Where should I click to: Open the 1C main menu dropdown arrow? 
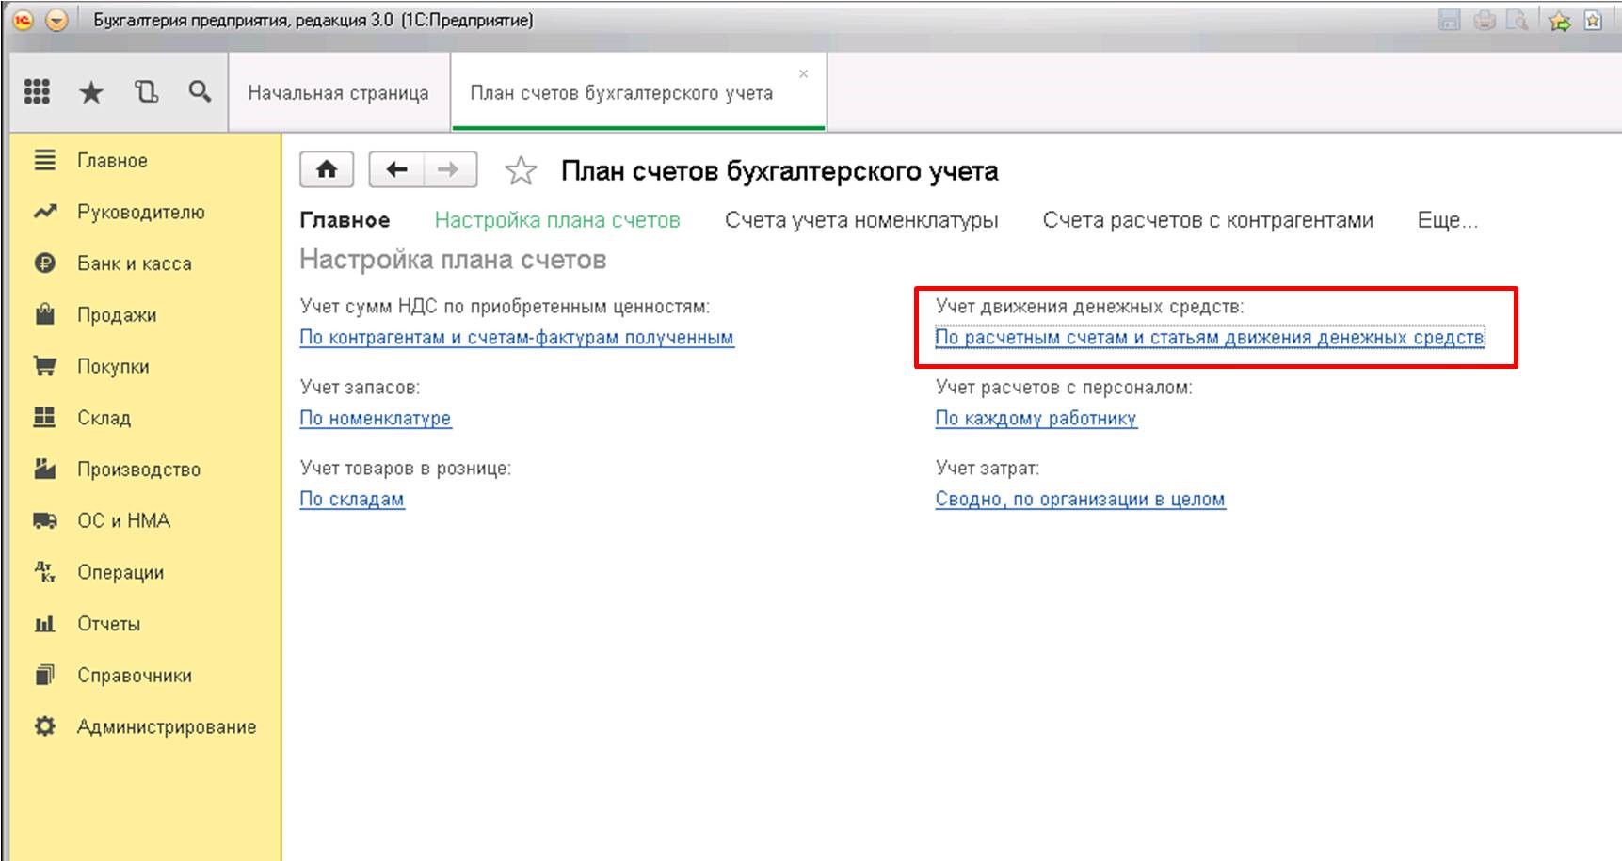tap(57, 20)
